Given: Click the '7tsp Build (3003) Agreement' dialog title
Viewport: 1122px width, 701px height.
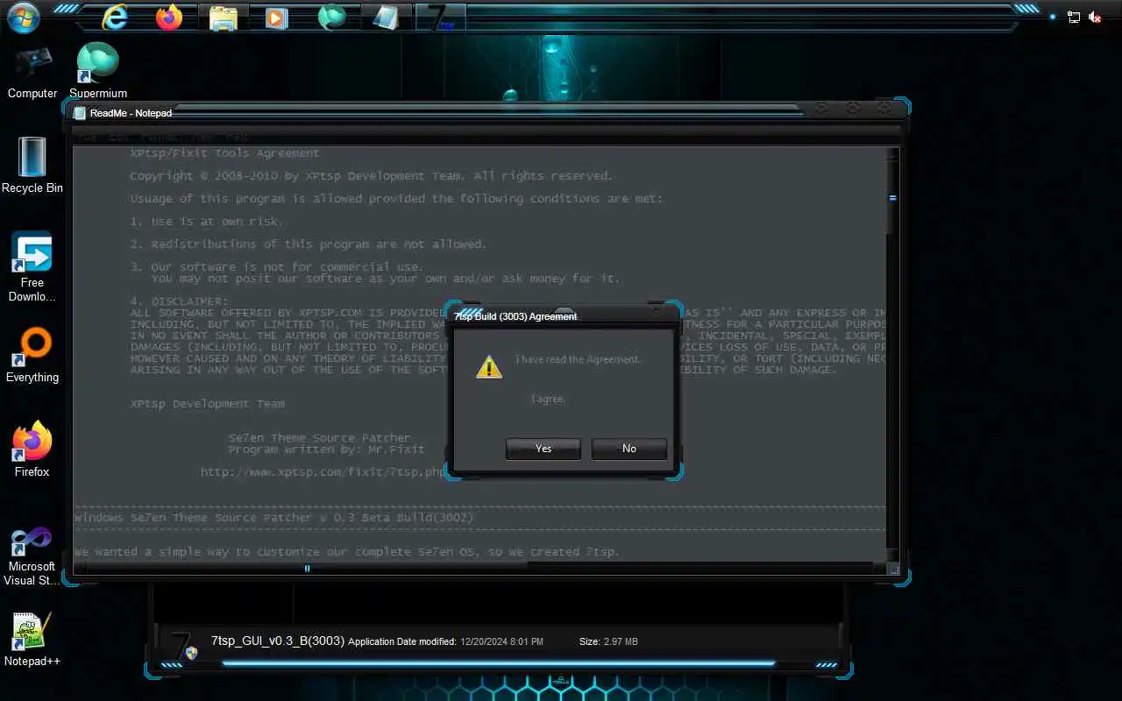Looking at the screenshot, I should (515, 316).
